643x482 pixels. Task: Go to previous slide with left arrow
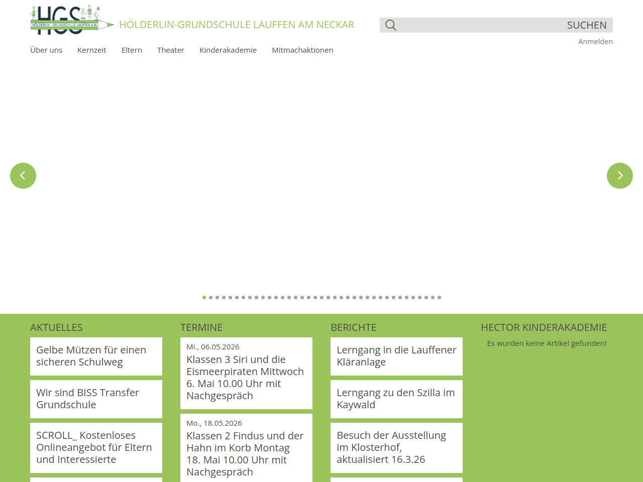point(23,176)
